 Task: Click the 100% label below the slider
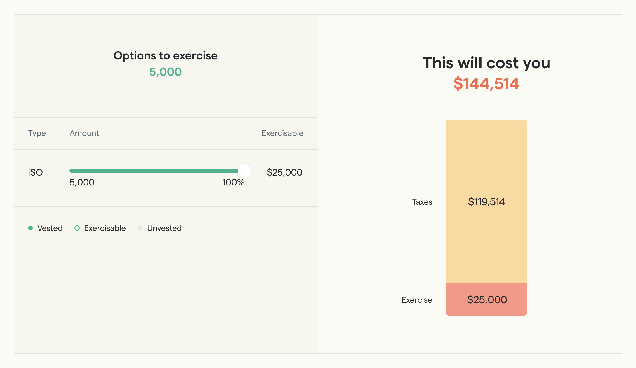(x=233, y=183)
